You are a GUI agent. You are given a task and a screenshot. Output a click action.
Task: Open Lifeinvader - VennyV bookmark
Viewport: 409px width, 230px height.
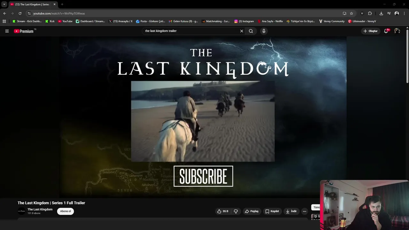click(362, 21)
